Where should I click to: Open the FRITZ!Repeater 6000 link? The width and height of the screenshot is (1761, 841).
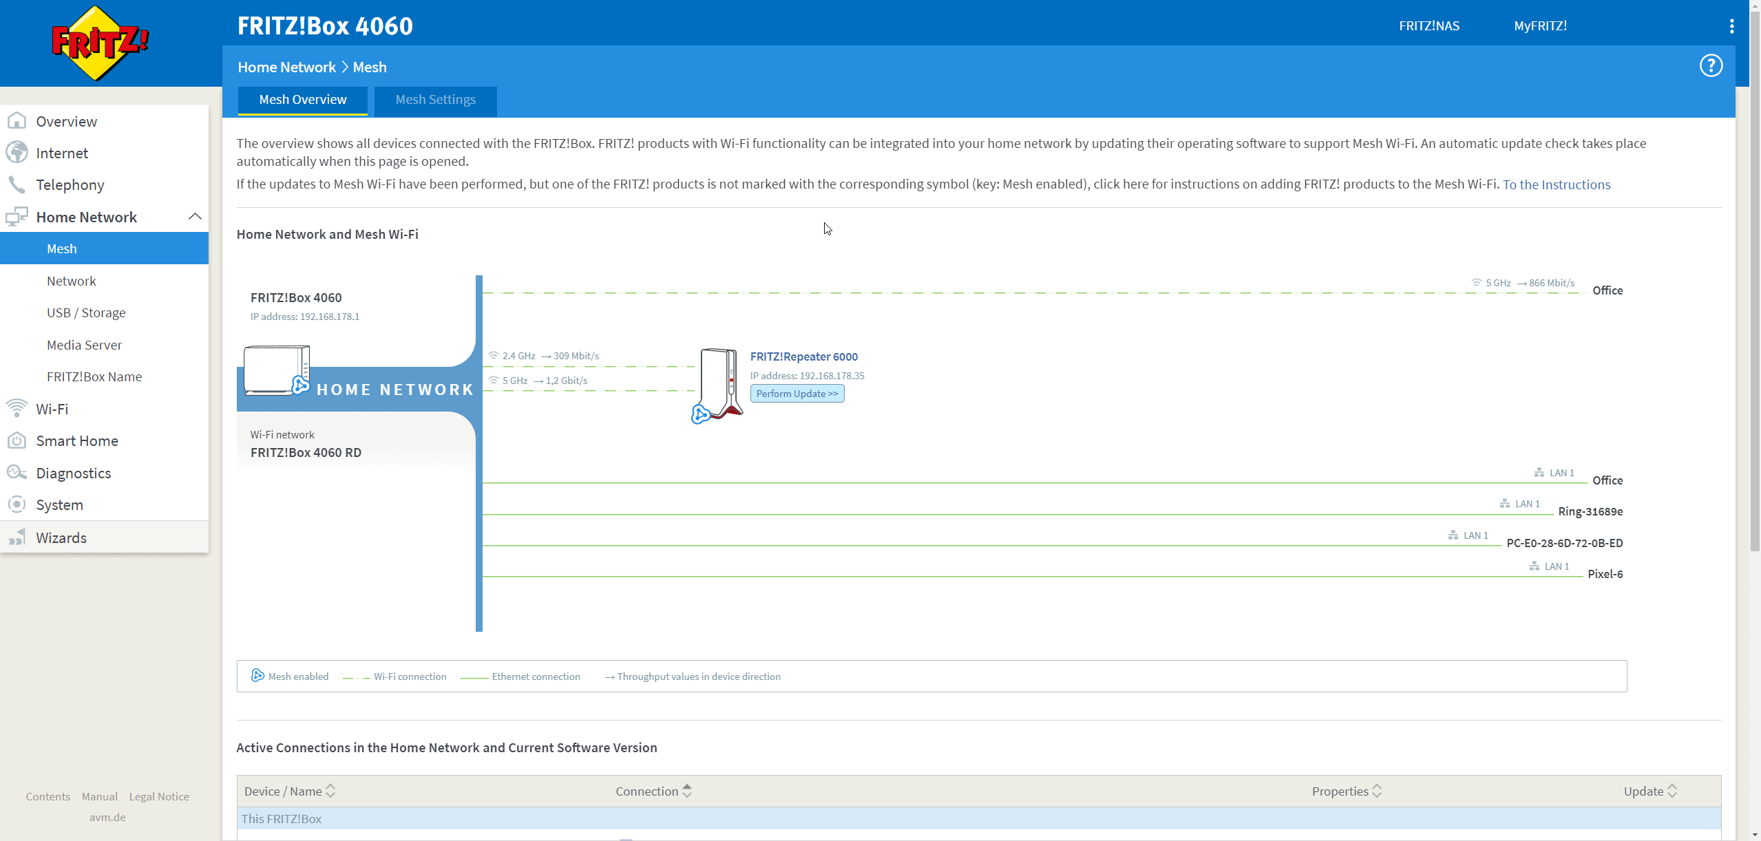click(x=803, y=356)
